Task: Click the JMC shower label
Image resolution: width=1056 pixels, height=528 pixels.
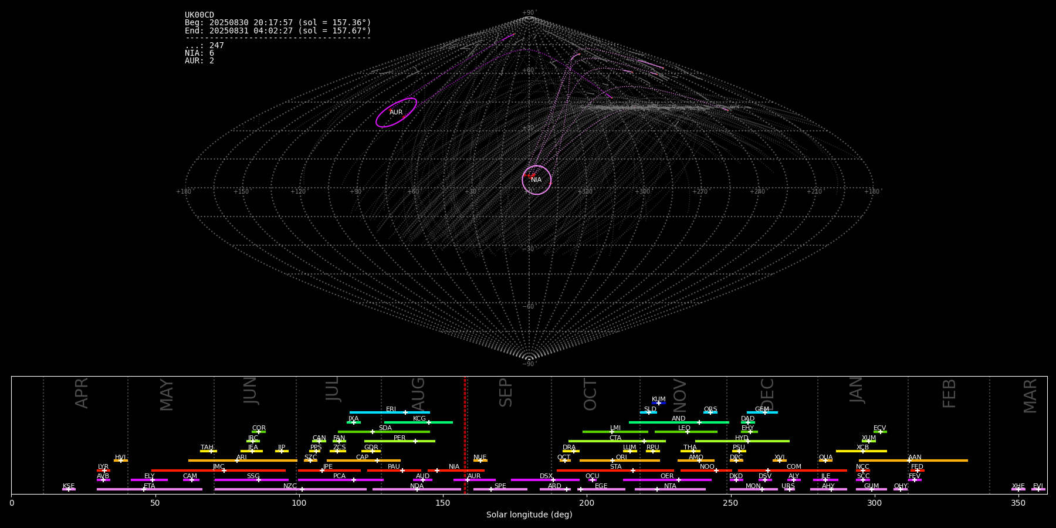Action: click(x=219, y=466)
